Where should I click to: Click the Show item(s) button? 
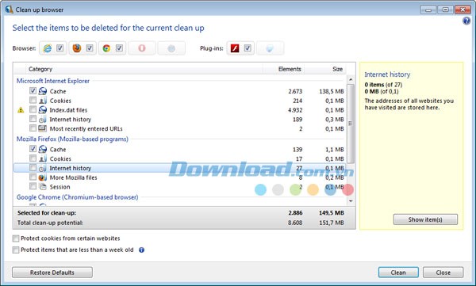425,219
